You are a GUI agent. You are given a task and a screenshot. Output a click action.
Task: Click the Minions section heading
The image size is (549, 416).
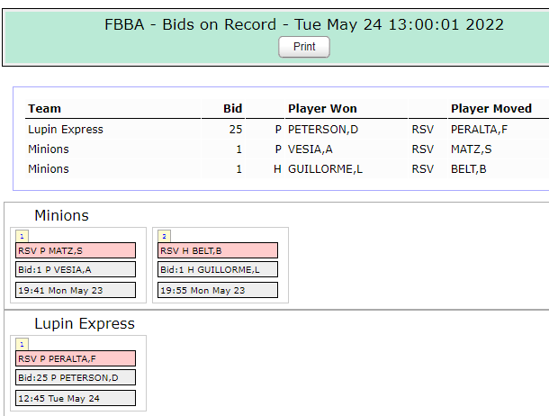tap(61, 215)
